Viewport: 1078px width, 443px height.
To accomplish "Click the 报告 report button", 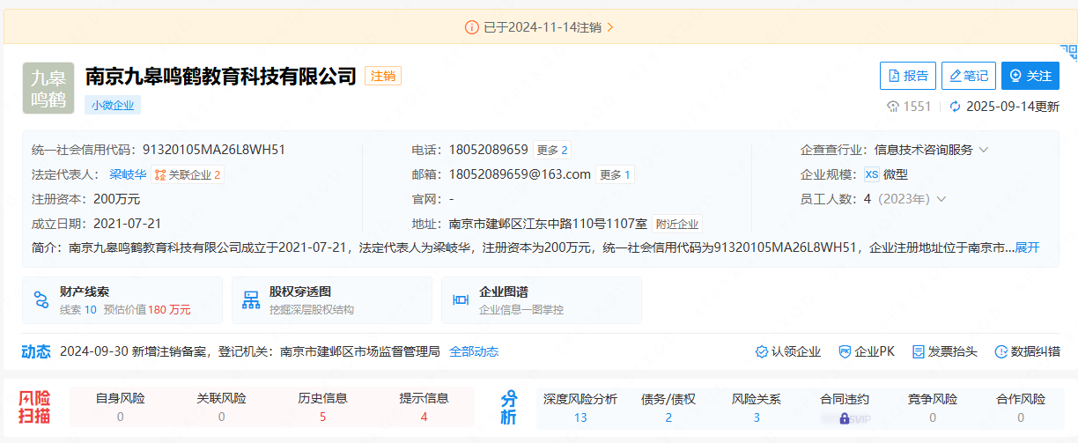I will click(x=907, y=76).
